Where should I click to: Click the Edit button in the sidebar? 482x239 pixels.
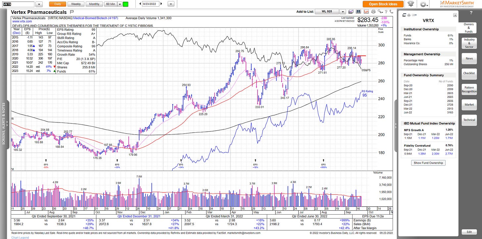pos(469,232)
